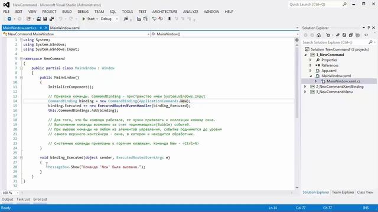Open the Error List panel tab
The height and width of the screenshot is (212, 378).
pyautogui.click(x=40, y=199)
